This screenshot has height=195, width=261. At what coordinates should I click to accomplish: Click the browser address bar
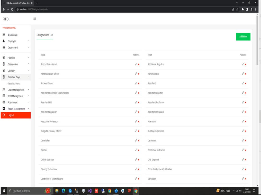tap(123, 9)
